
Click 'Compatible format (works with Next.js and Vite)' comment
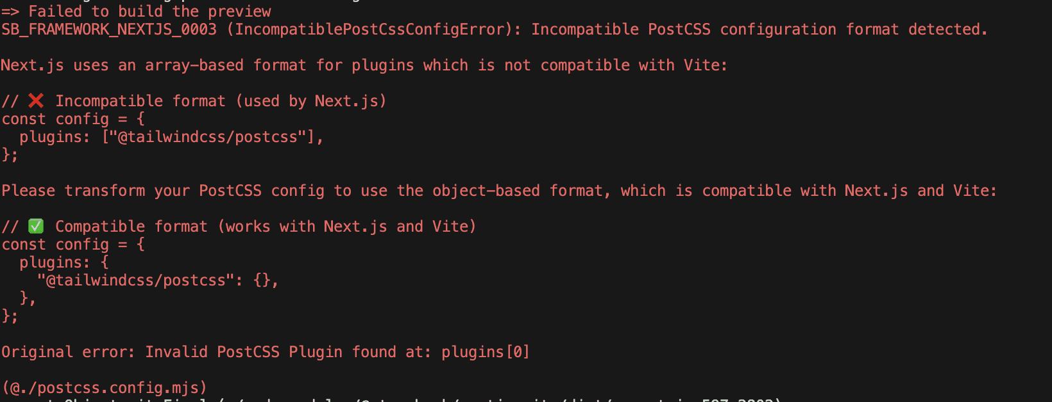[x=266, y=227]
